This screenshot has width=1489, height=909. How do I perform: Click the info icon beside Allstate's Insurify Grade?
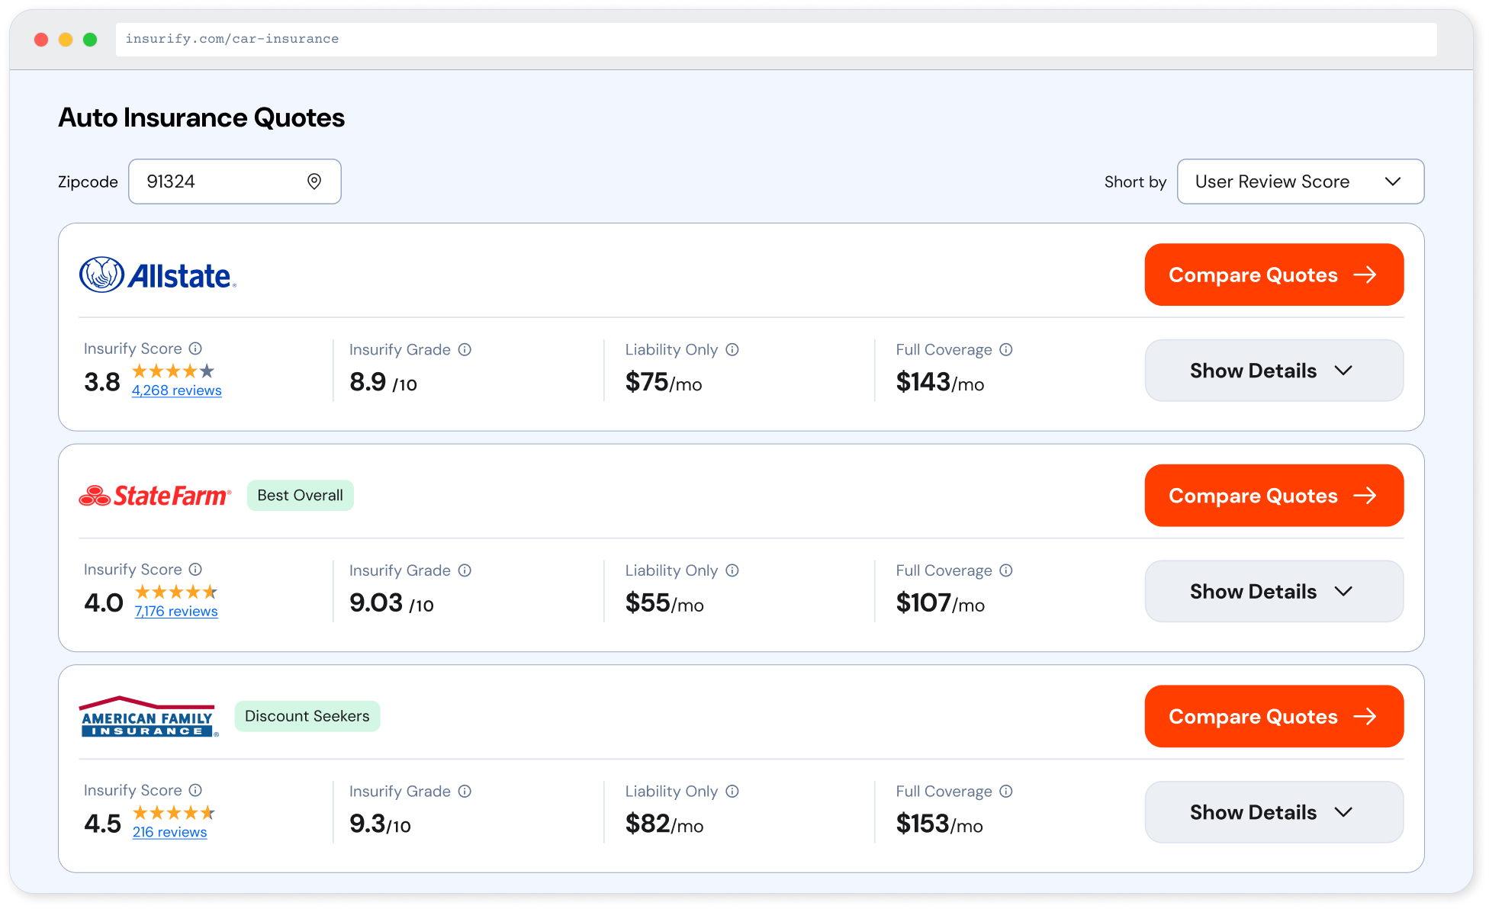465,349
